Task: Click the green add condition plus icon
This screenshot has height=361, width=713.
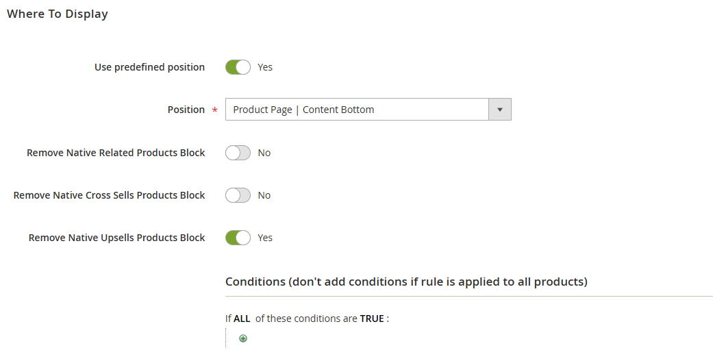Action: [x=243, y=338]
